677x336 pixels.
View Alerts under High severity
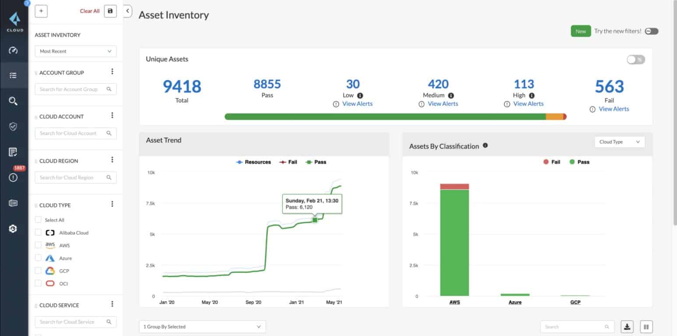point(528,104)
